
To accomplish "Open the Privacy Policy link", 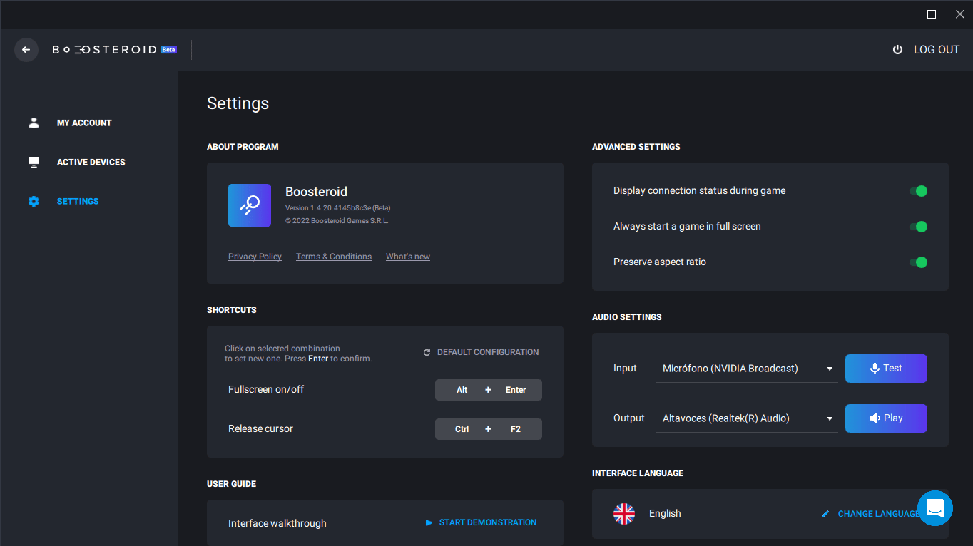I will pyautogui.click(x=255, y=257).
